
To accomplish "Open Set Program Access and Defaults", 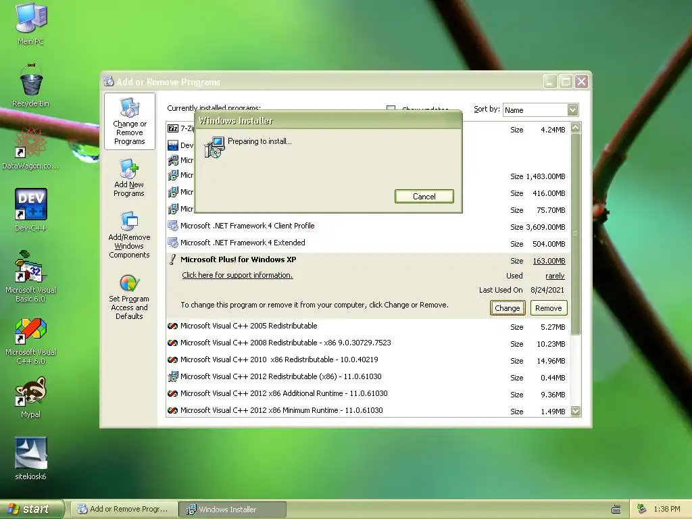I will click(129, 297).
